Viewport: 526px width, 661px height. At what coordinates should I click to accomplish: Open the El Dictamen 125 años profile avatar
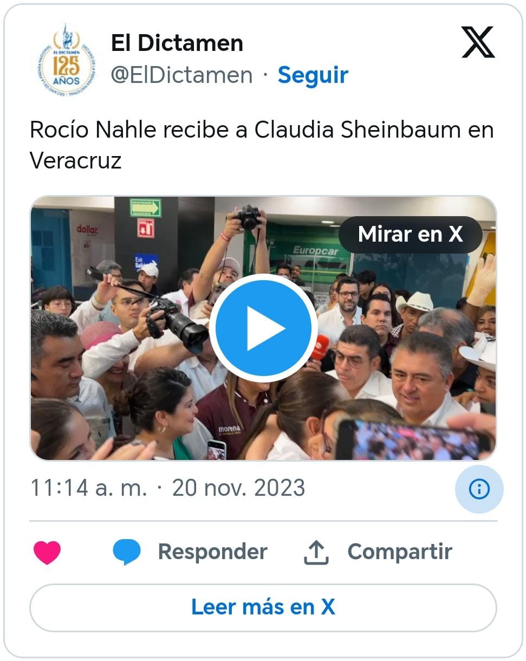[x=66, y=60]
